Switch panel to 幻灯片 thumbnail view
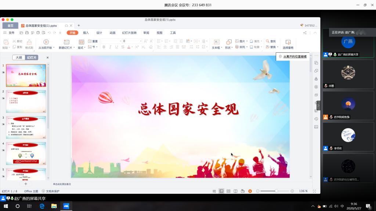 click(31, 58)
